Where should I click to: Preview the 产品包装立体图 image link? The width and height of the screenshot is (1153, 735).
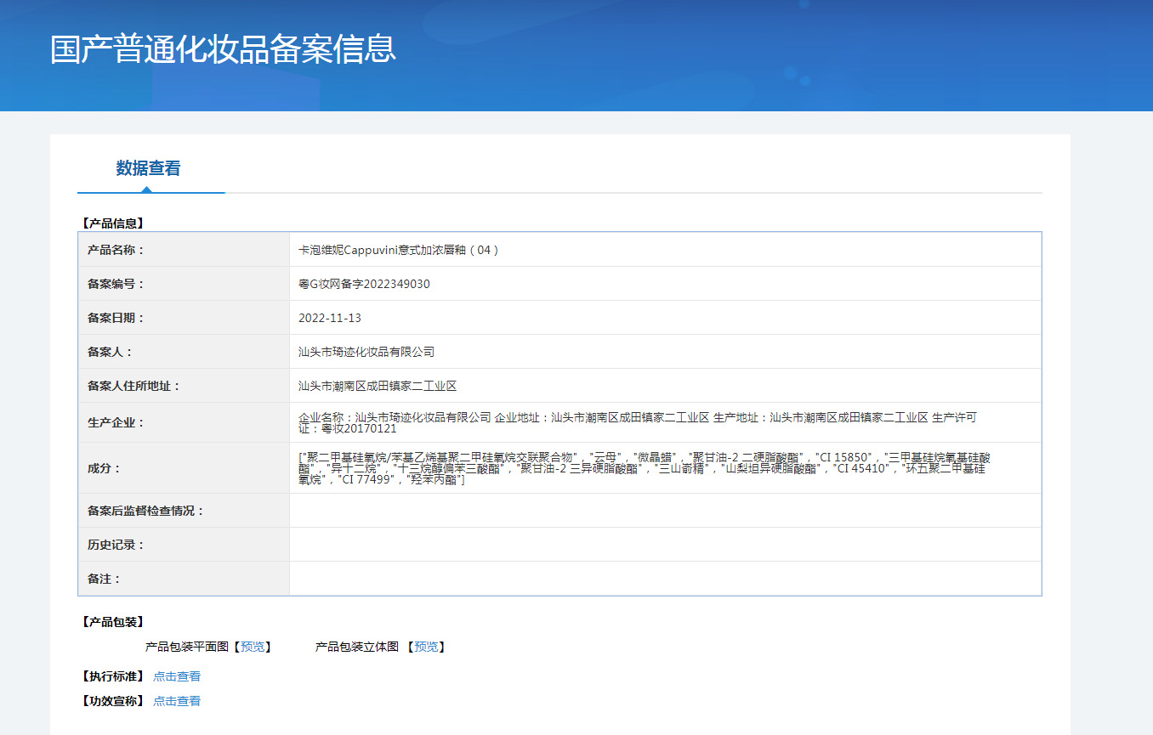click(x=426, y=647)
